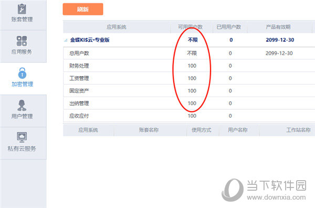
Task: Click the 100 value for 财务处理
Action: pos(192,66)
